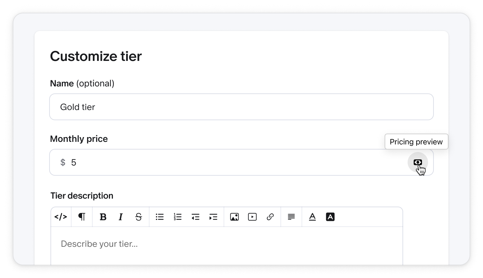The width and height of the screenshot is (483, 278).
Task: Apply strikethrough formatting
Action: pyautogui.click(x=138, y=217)
